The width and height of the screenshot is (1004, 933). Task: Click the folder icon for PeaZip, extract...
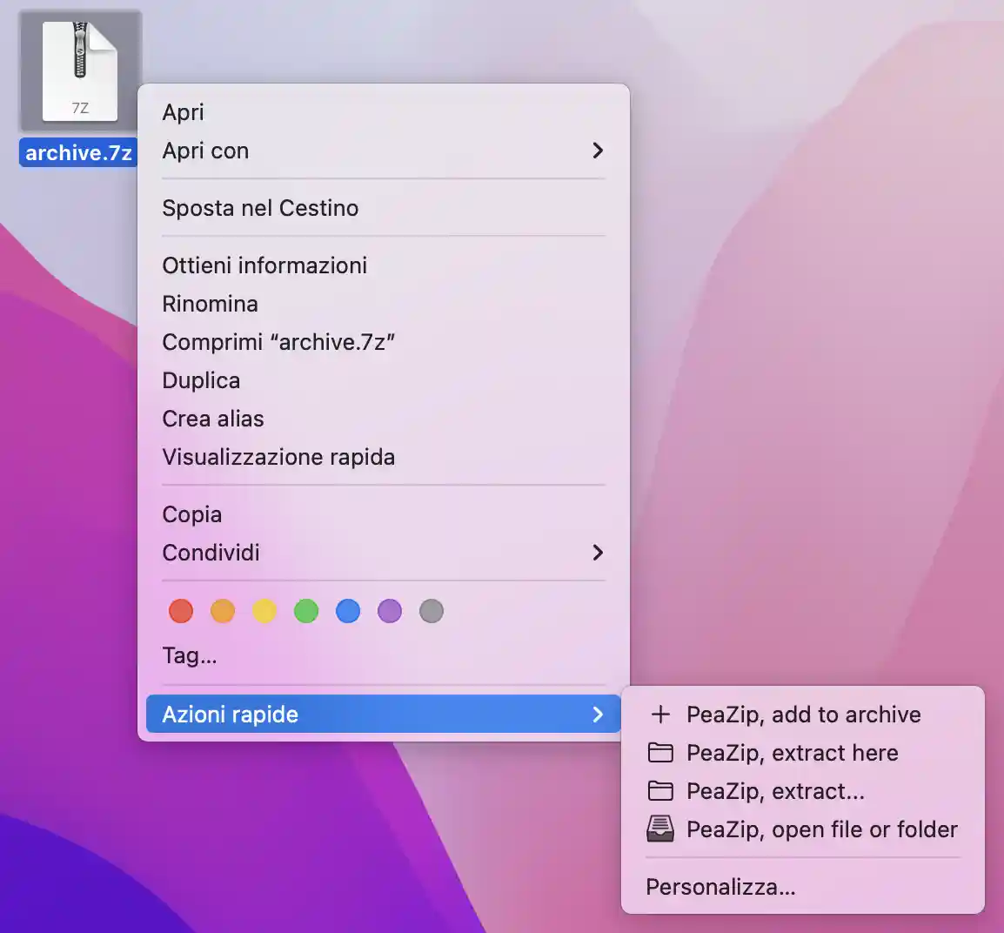[x=661, y=791]
